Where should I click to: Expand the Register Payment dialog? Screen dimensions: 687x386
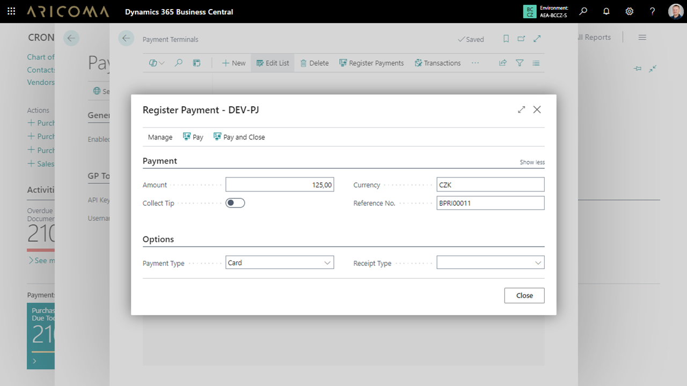coord(521,109)
